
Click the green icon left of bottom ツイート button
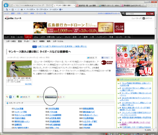click(17, 97)
